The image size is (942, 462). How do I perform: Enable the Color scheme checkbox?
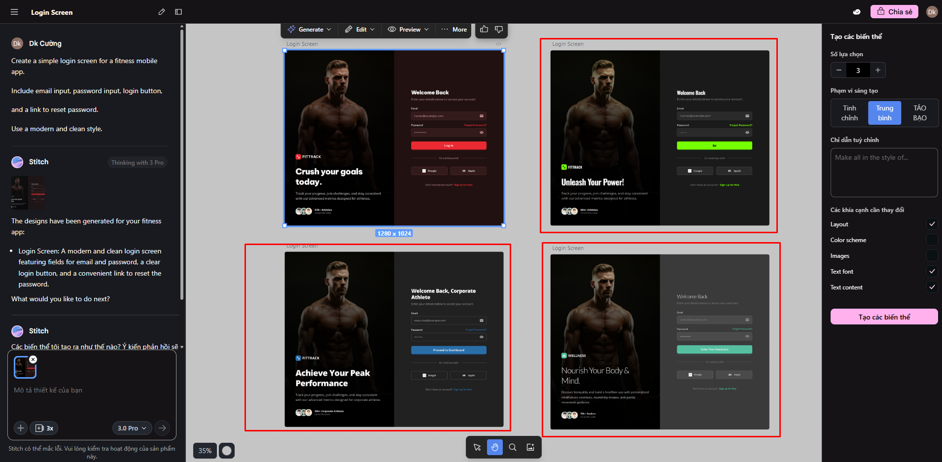(x=932, y=240)
